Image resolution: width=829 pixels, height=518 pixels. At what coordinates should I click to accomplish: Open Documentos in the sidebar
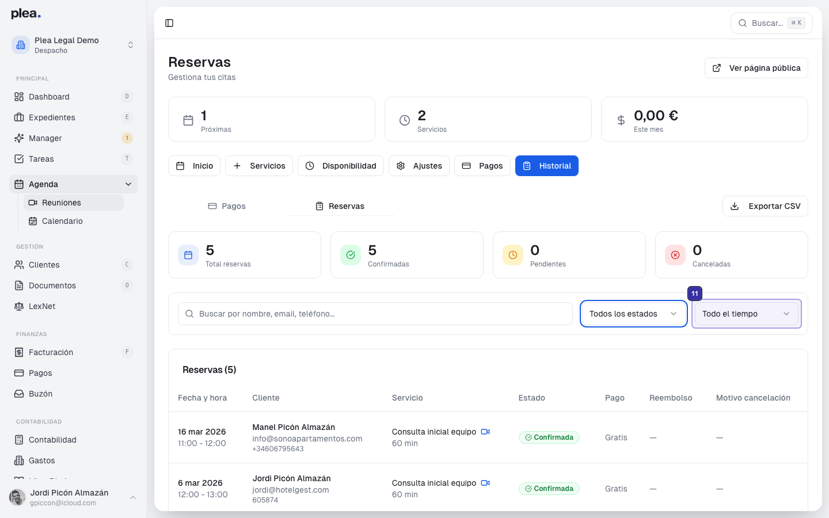pyautogui.click(x=73, y=285)
